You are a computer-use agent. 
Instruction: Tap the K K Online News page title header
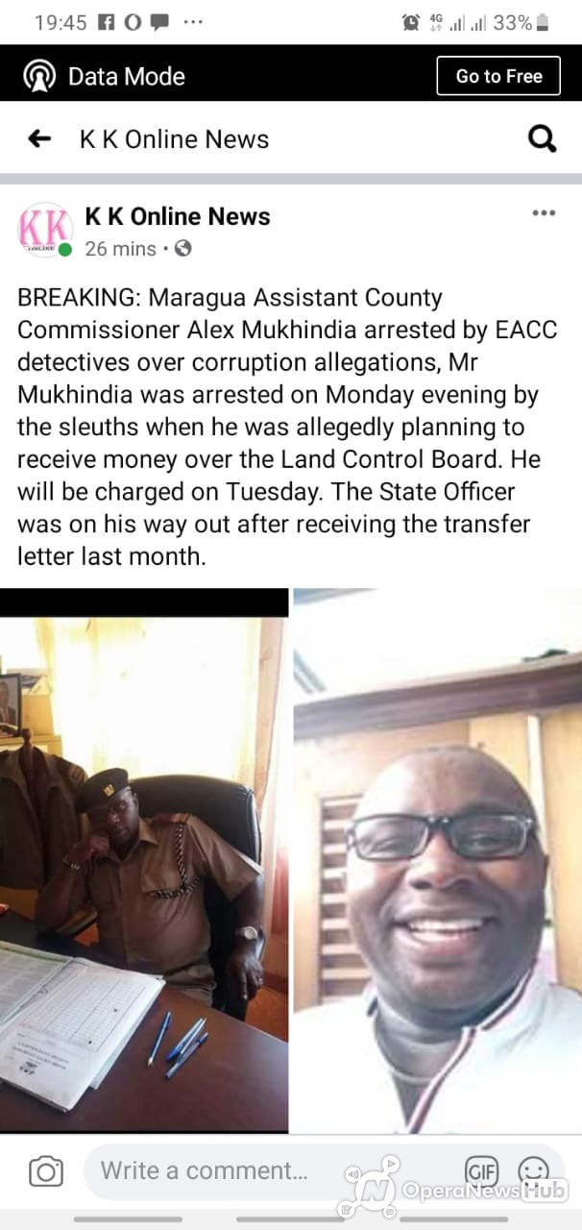click(174, 139)
